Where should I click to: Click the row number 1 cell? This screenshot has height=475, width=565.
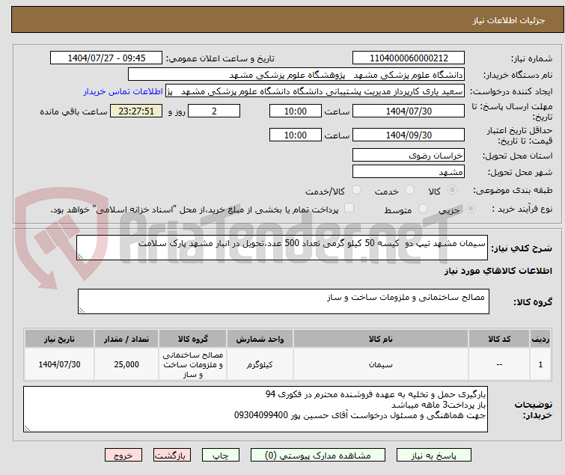pyautogui.click(x=540, y=364)
